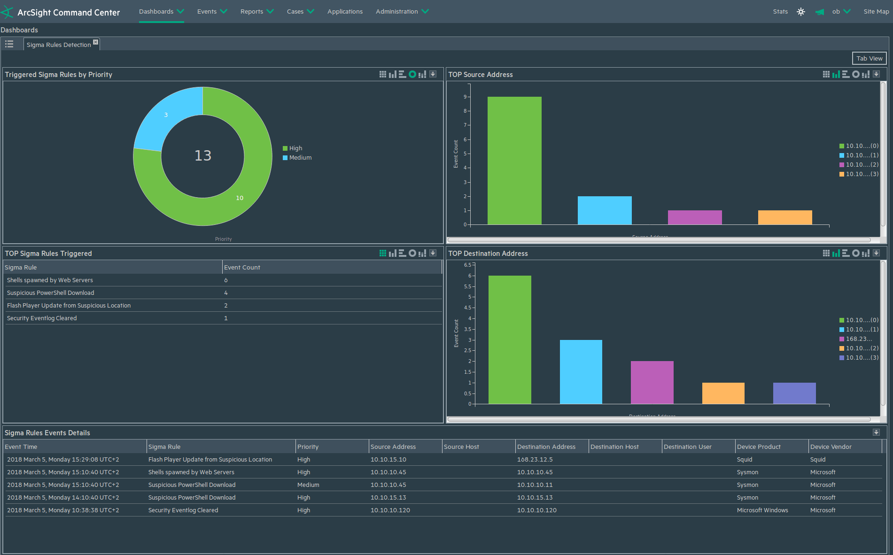The width and height of the screenshot is (893, 555).
Task: Select bar chart view in TOP Source Address
Action: click(836, 74)
